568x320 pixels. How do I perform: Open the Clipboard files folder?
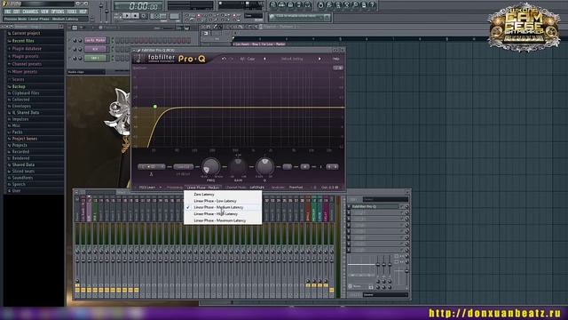(26, 93)
